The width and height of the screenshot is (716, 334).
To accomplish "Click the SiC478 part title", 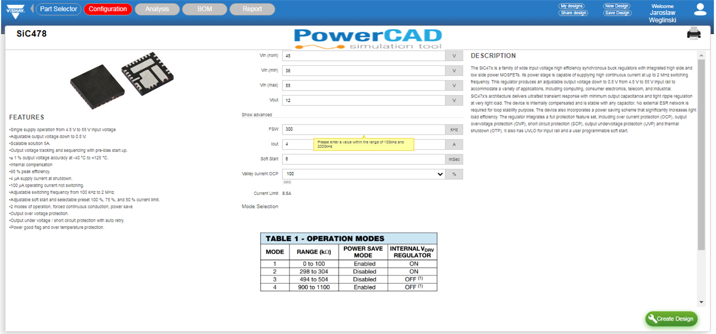I will pos(32,34).
